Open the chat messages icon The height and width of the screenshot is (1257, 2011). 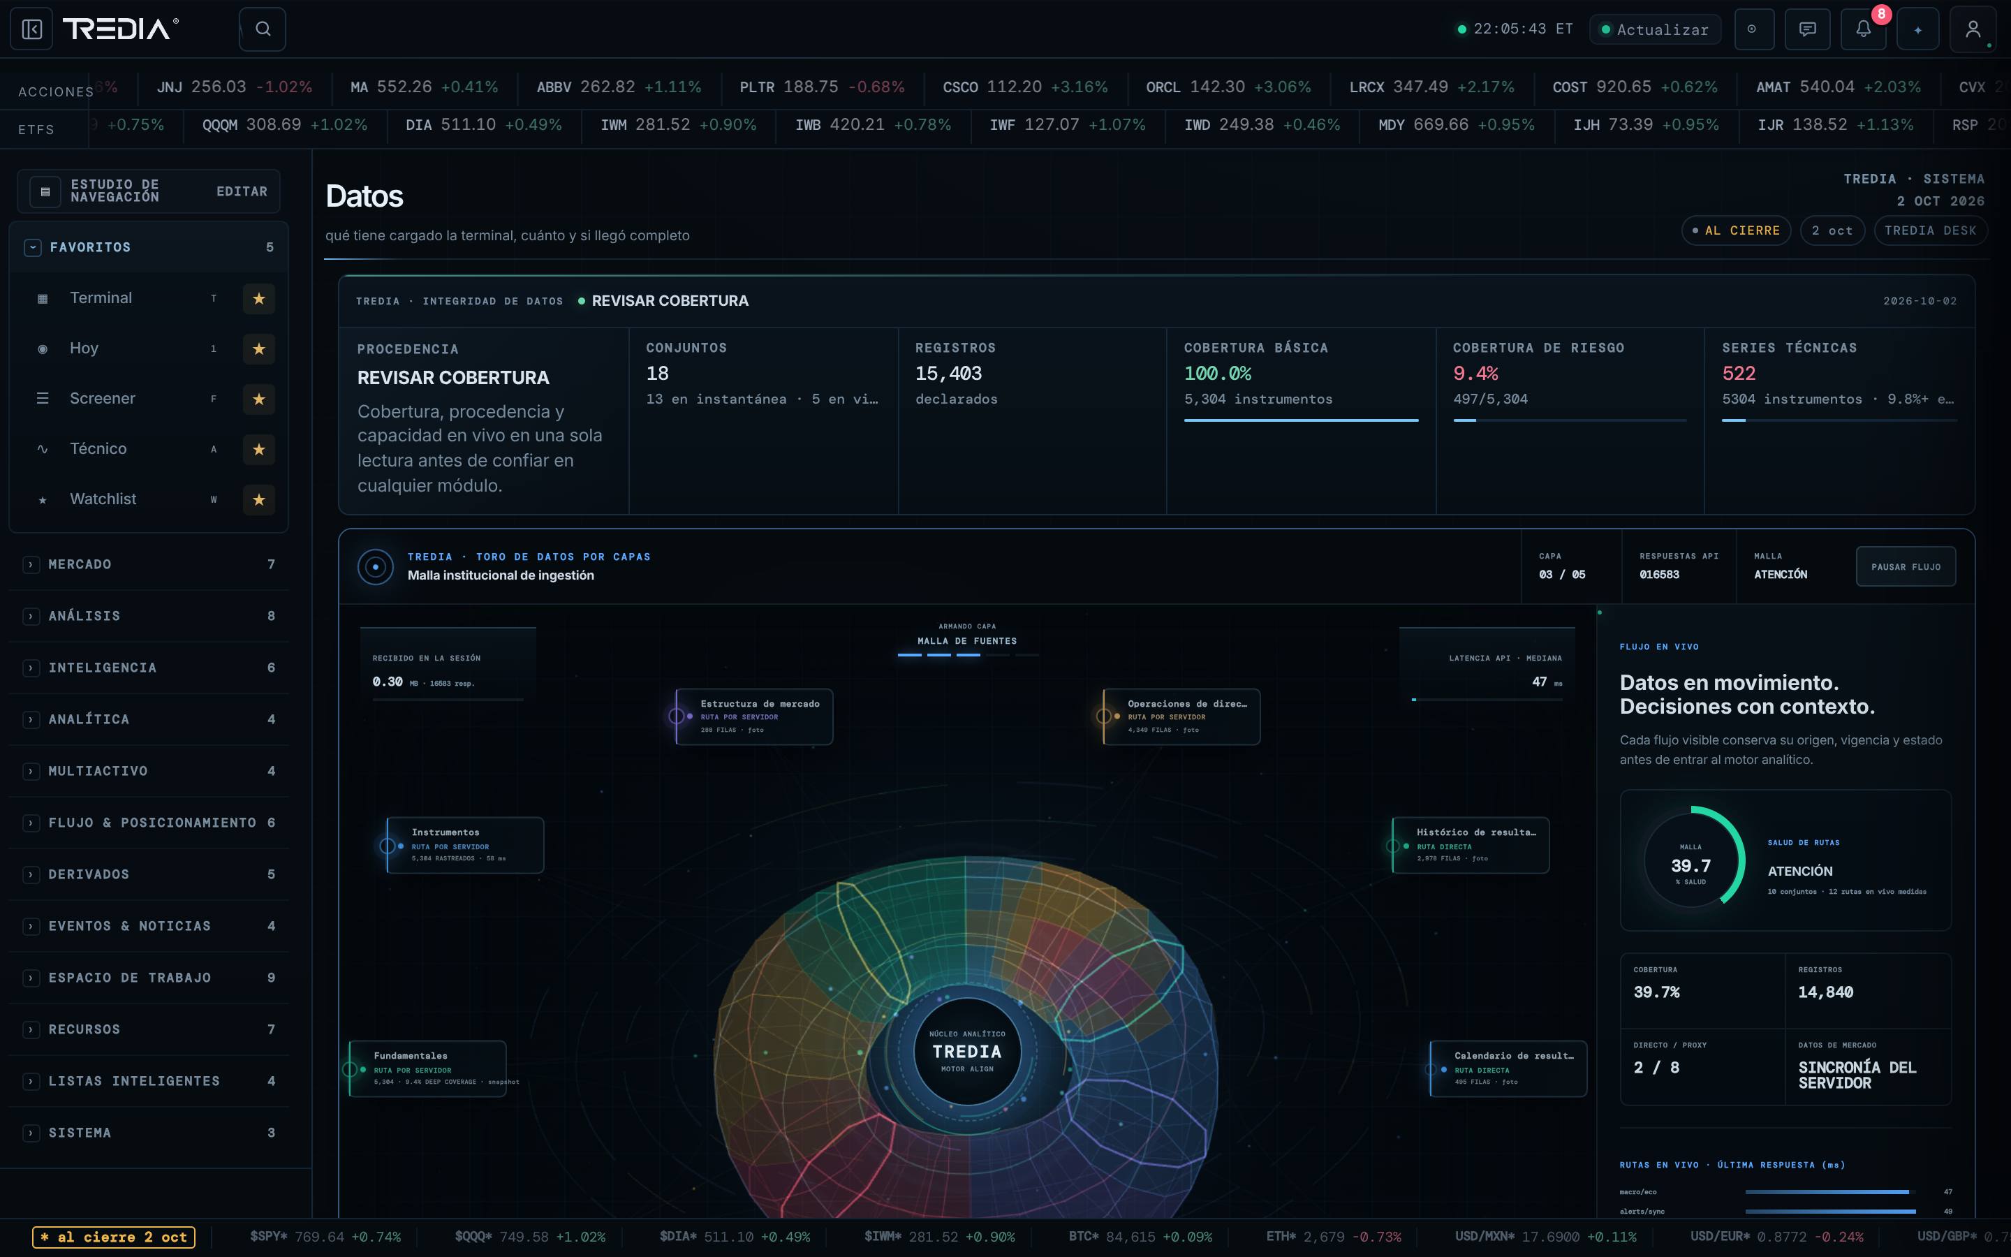(1807, 29)
